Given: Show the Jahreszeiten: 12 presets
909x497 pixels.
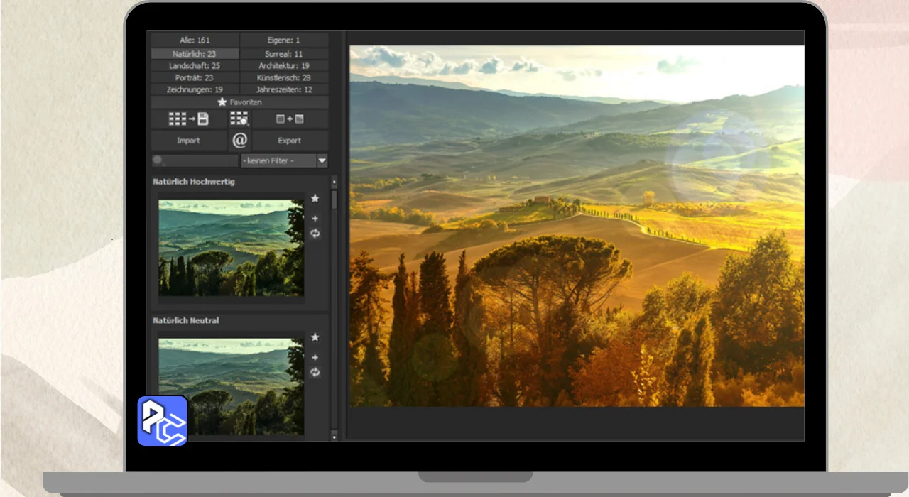Looking at the screenshot, I should (284, 89).
